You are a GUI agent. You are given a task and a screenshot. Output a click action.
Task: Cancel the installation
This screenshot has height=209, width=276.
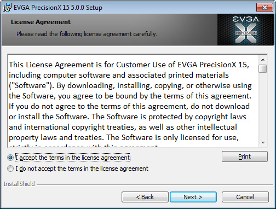245,197
